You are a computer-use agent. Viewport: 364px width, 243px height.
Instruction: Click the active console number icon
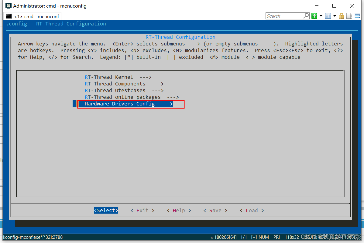[x=328, y=16]
